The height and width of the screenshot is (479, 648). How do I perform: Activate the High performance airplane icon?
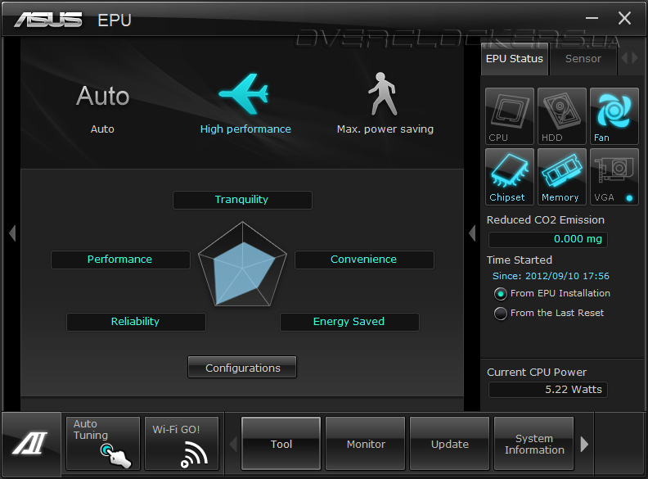click(245, 94)
